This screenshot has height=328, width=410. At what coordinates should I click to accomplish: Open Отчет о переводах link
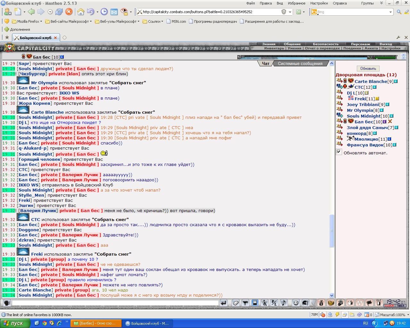(x=322, y=48)
